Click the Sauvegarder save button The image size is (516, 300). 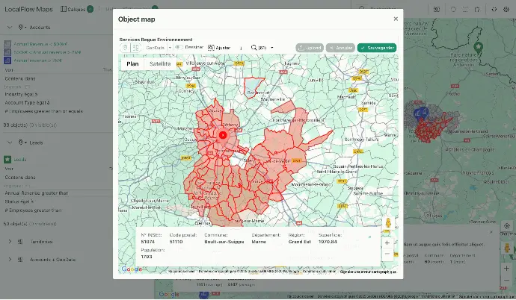[376, 47]
